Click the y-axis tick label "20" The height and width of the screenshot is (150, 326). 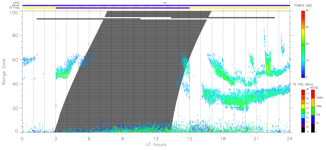point(15,108)
